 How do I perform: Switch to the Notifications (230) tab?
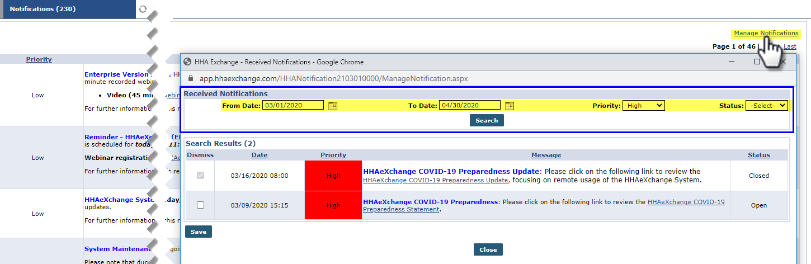(43, 9)
